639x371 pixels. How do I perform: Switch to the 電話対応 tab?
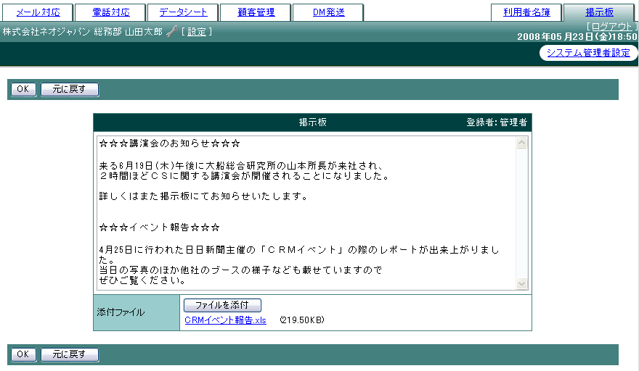click(110, 12)
